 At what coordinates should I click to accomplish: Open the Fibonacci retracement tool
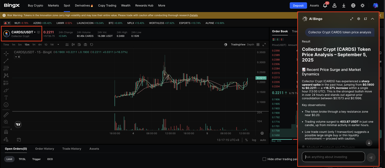(6, 68)
